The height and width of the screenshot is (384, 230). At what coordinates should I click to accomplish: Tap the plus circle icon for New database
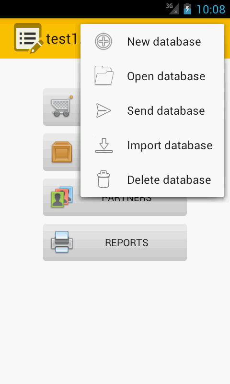[x=103, y=41]
